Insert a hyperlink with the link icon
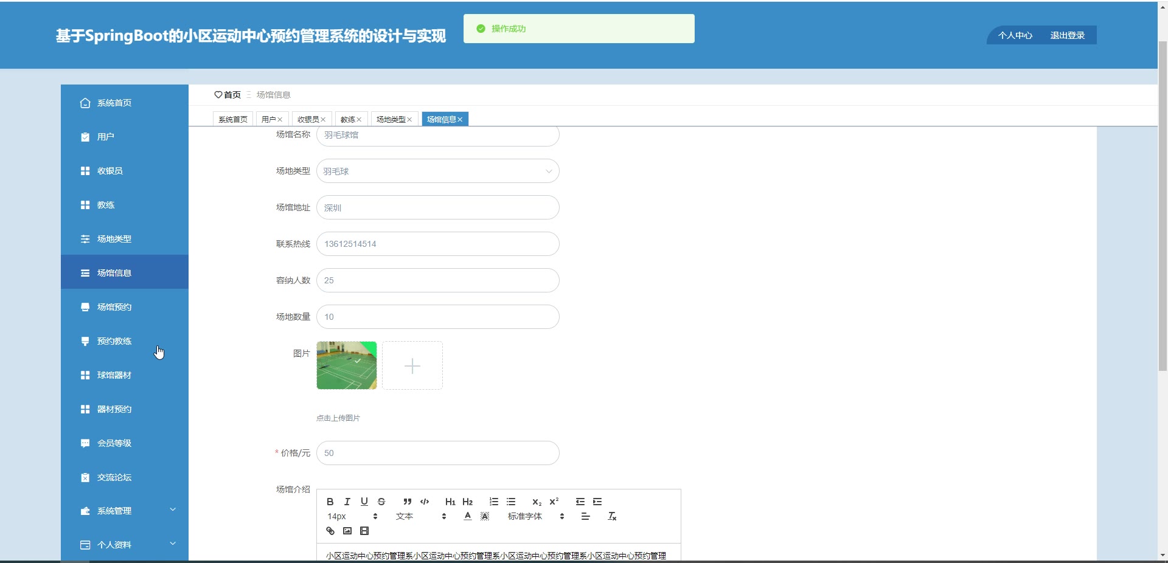This screenshot has width=1168, height=563. tap(330, 531)
